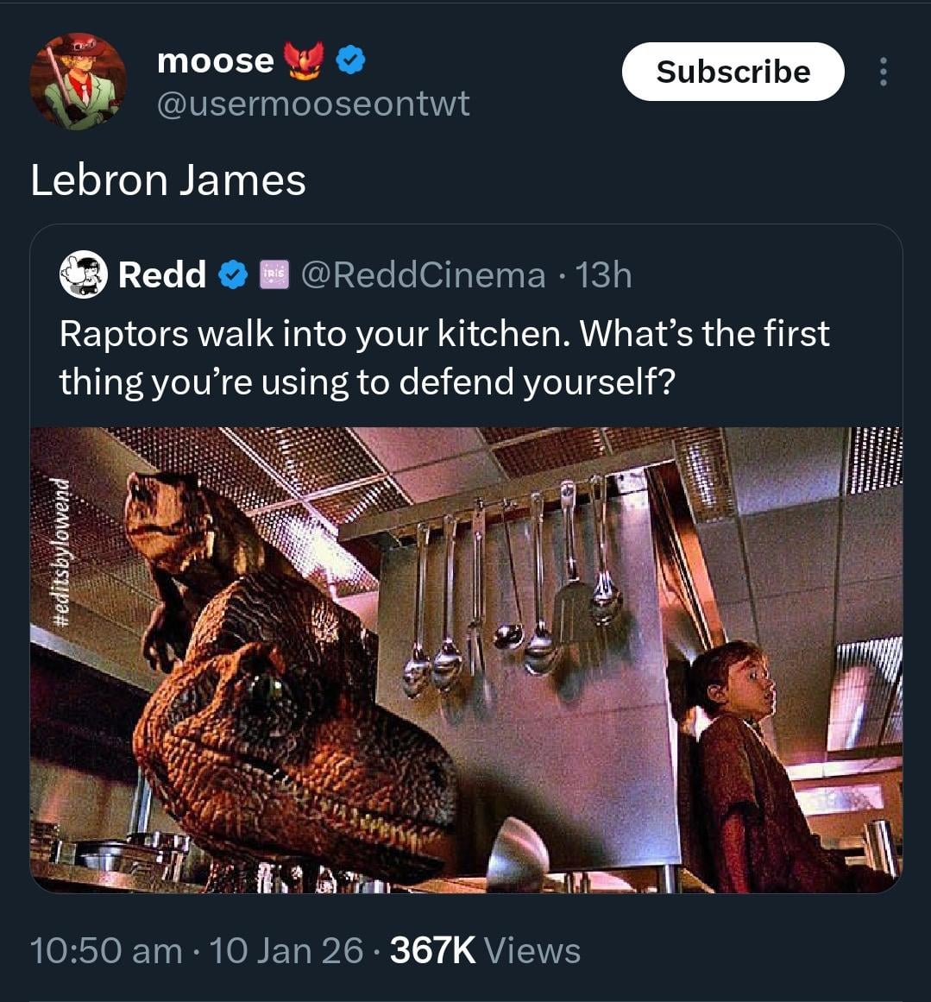Screen dimensions: 931x1002
Task: Open the quoted post question text
Action: pyautogui.click(x=444, y=358)
